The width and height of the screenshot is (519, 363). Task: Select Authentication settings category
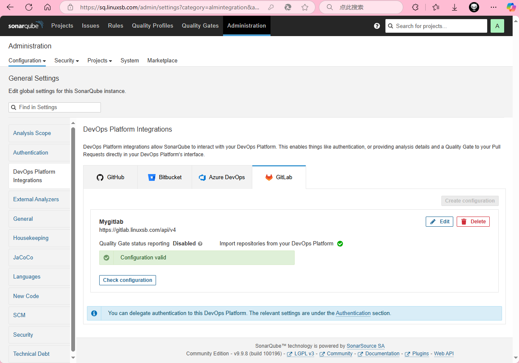(x=39, y=153)
